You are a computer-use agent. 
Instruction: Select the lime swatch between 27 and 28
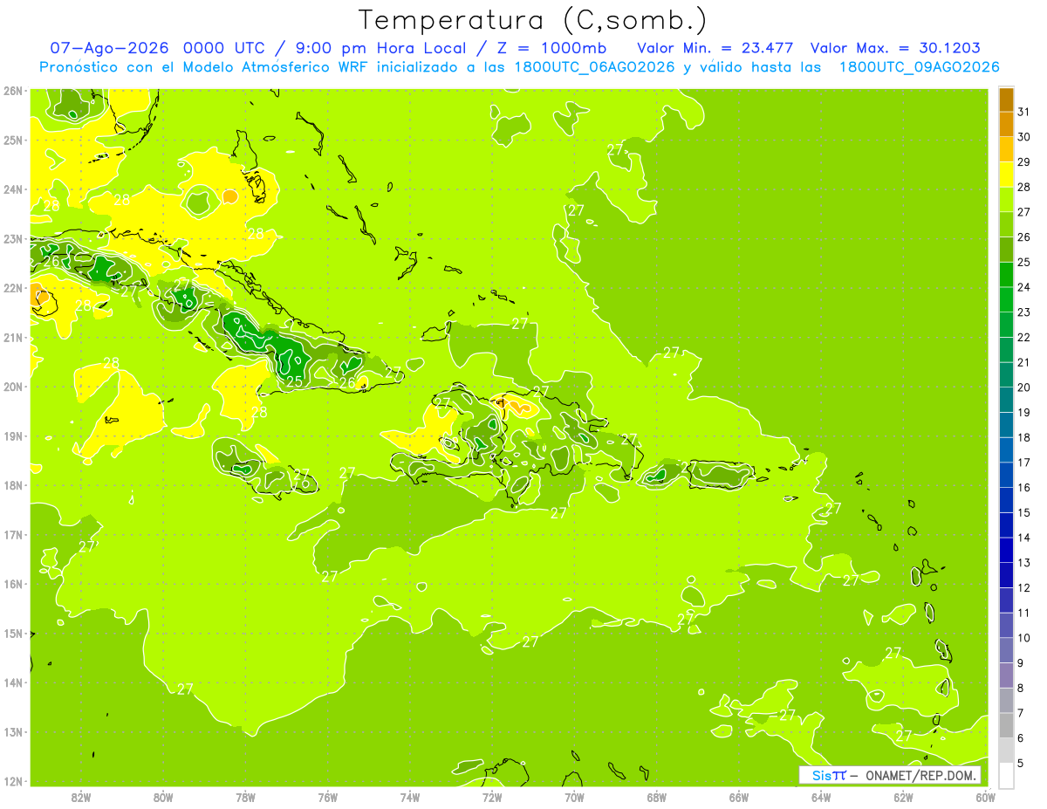1006,200
